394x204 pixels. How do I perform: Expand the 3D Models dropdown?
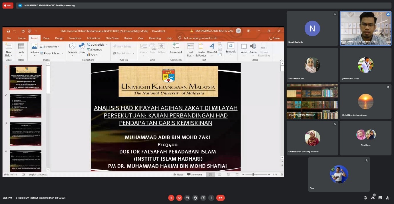107,45
